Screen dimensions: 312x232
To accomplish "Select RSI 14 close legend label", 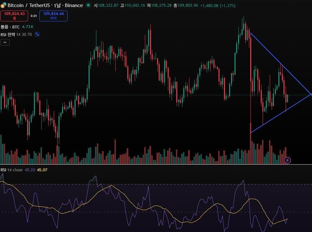I will pyautogui.click(x=12, y=170).
